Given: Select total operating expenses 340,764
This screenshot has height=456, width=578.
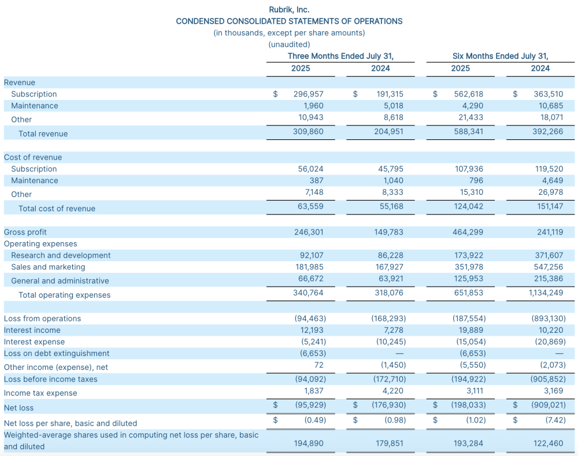Looking at the screenshot, I should click(308, 292).
